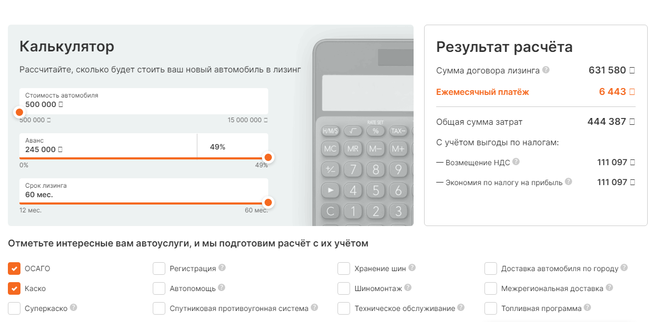Screen dimensions: 654x322
Task: Enable the Суперкаско checkbox
Action: point(14,308)
